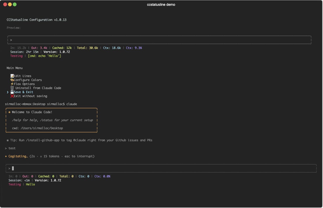Click the sparkle icon before the Tip line
Screen dimensions: 323x208
coord(7,140)
